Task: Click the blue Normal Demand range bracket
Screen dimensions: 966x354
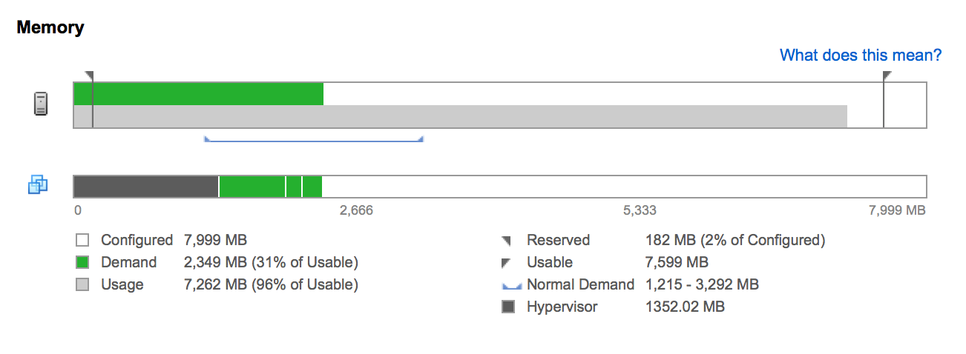Action: point(313,139)
